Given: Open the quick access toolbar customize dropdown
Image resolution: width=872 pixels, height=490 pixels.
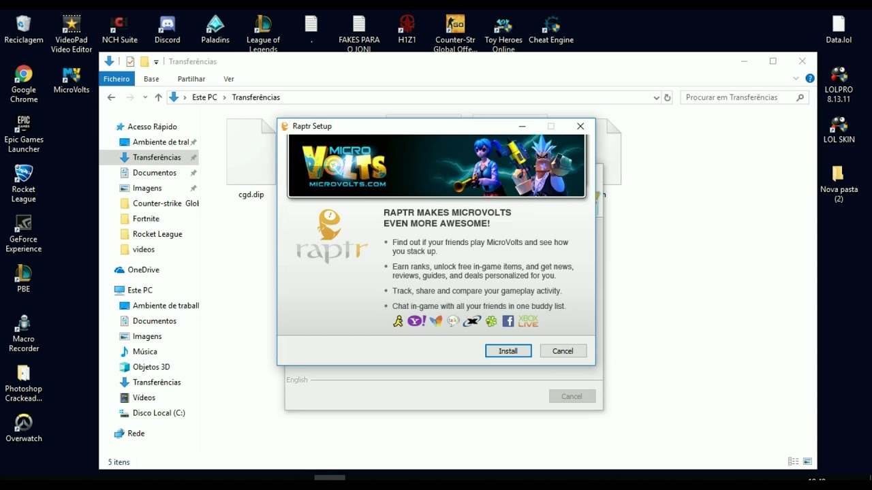Looking at the screenshot, I should [x=156, y=62].
